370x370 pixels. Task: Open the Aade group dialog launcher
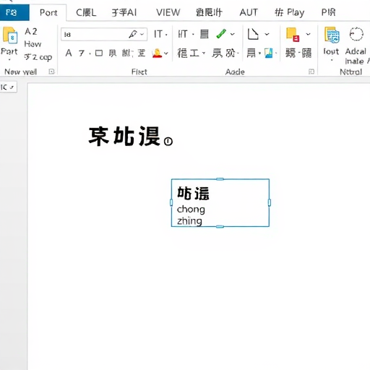pyautogui.click(x=311, y=72)
